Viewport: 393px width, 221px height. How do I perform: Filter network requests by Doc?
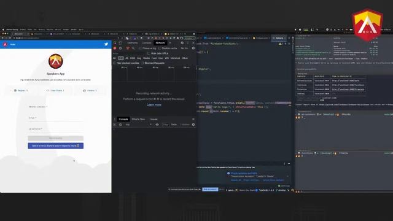(161, 58)
